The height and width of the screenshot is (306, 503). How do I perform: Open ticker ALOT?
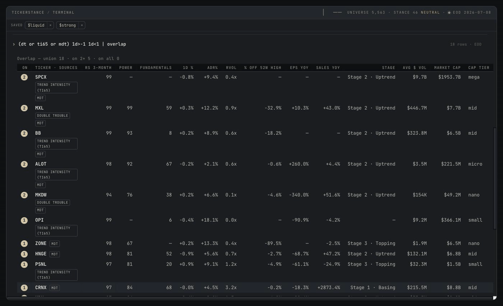click(41, 164)
